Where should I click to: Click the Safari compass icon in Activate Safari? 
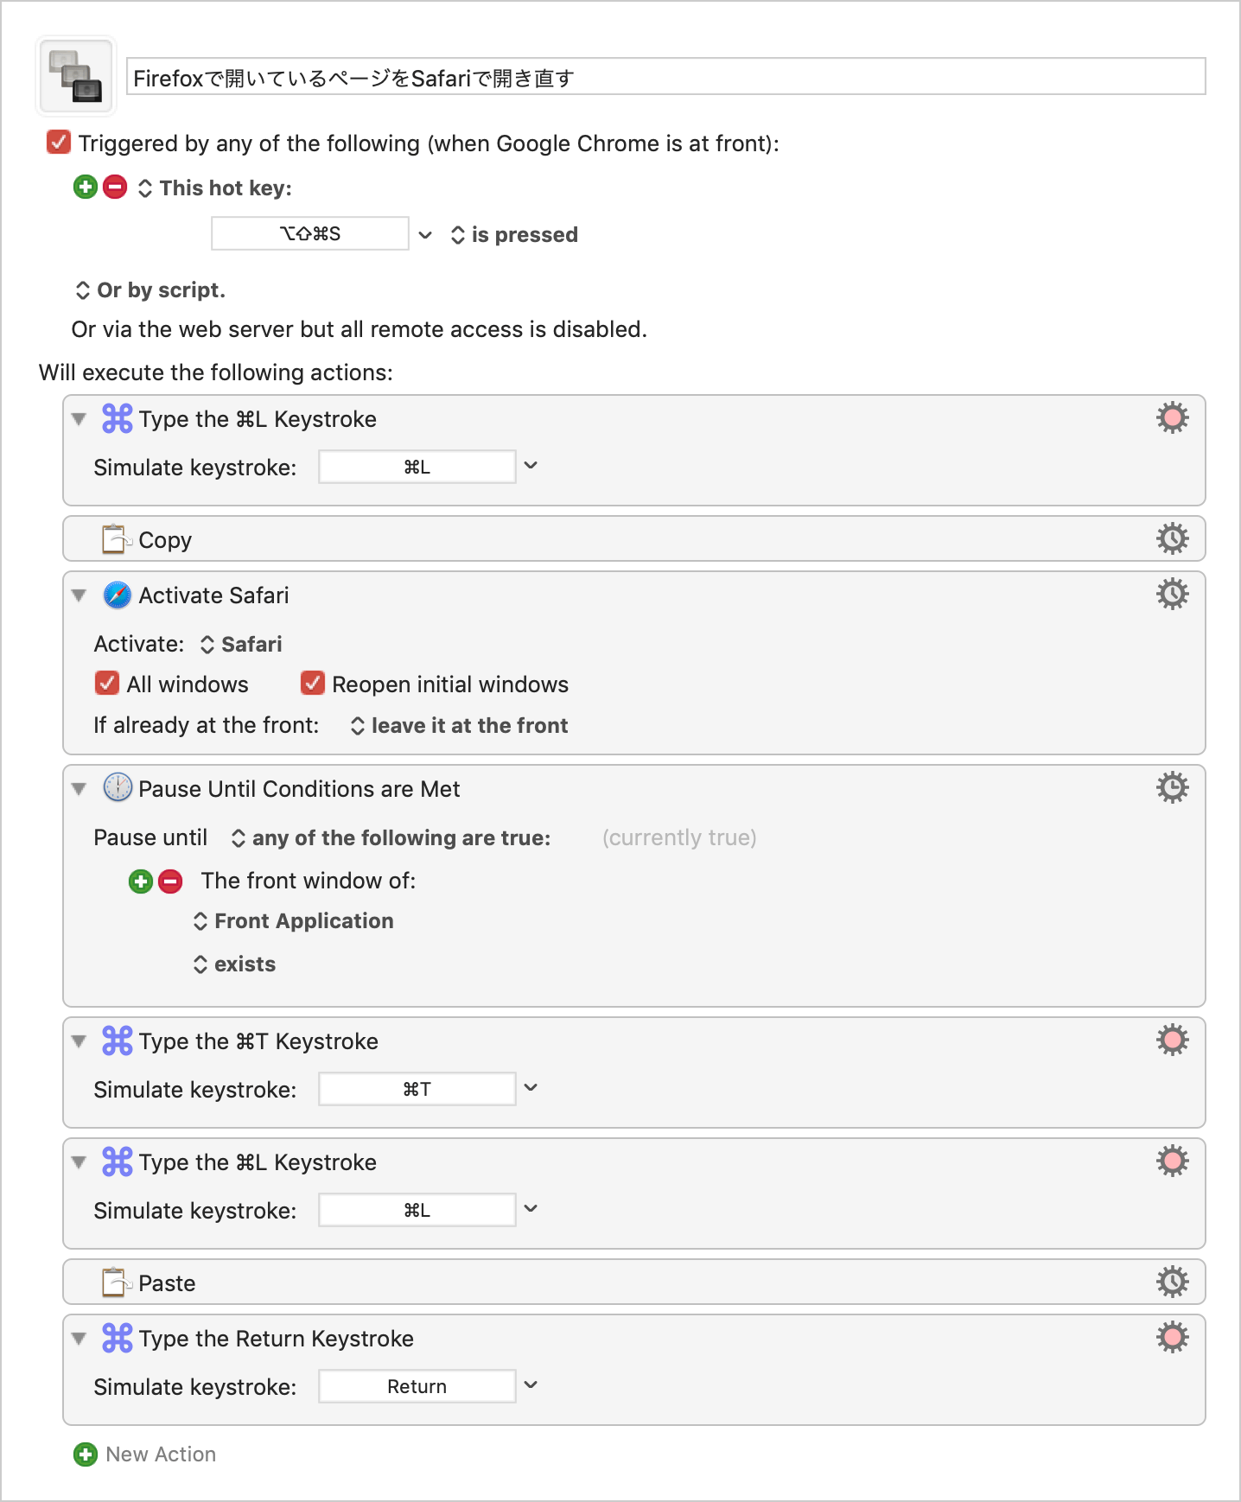tap(118, 595)
